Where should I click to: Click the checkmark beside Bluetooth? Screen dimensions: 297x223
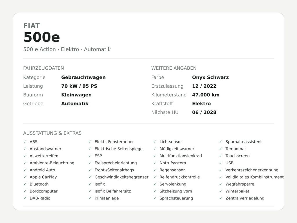click(25, 184)
